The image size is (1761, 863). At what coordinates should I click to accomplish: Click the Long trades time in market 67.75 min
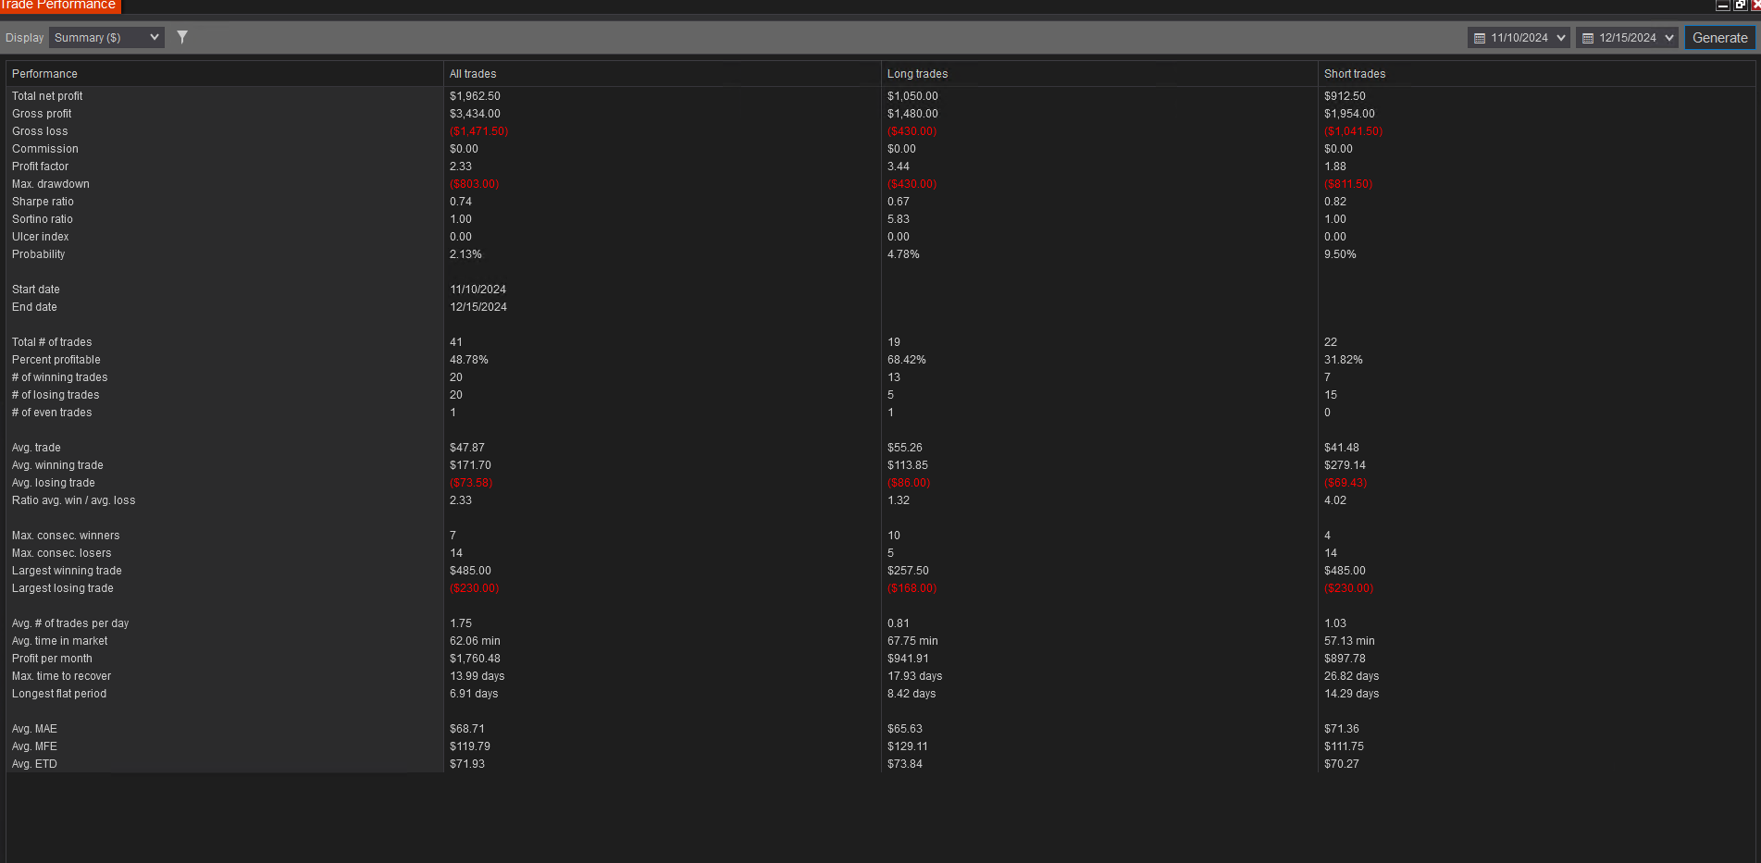(x=912, y=641)
